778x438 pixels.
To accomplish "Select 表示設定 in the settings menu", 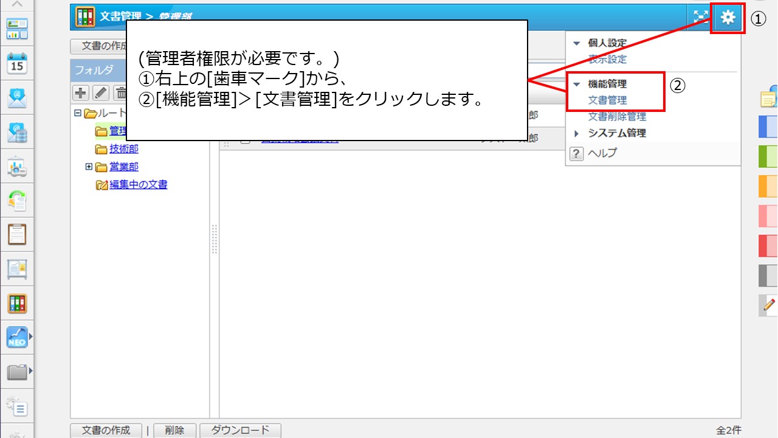I will 607,60.
